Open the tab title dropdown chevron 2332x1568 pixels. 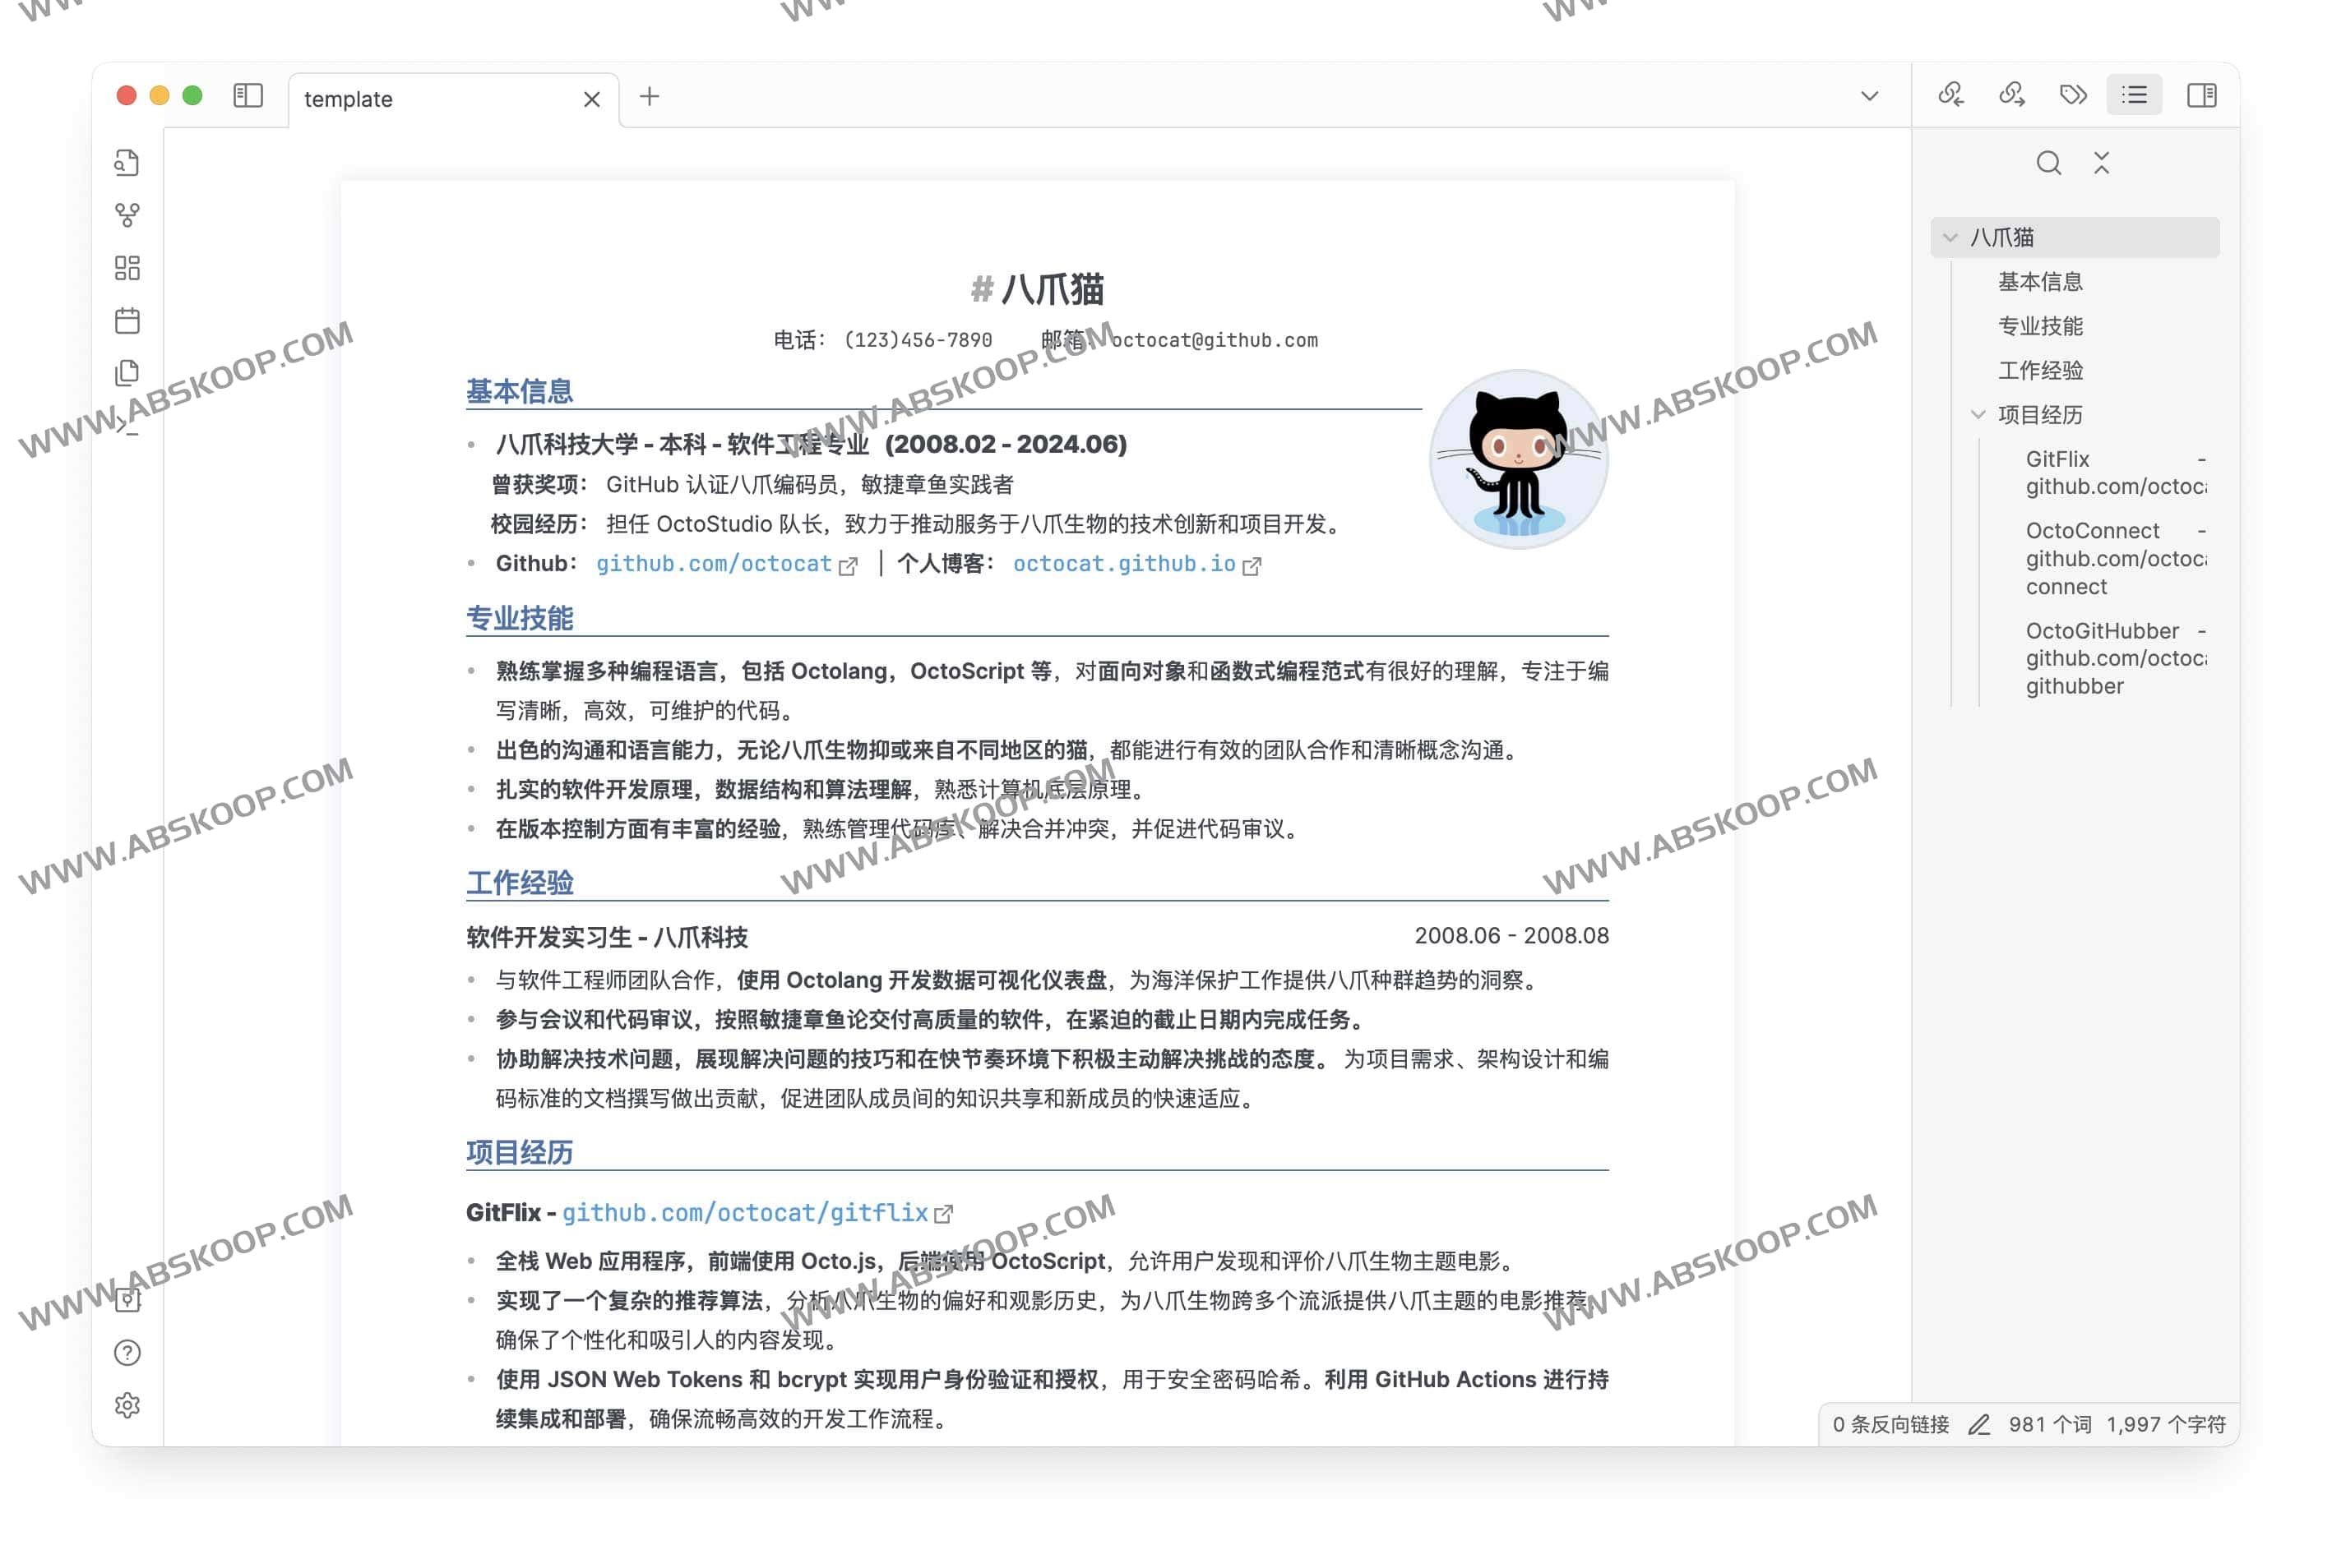pyautogui.click(x=1870, y=95)
